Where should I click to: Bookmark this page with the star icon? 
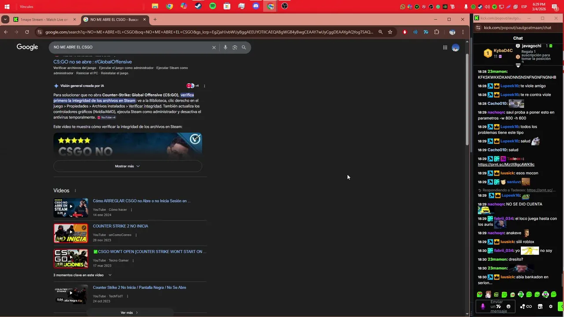pyautogui.click(x=390, y=32)
